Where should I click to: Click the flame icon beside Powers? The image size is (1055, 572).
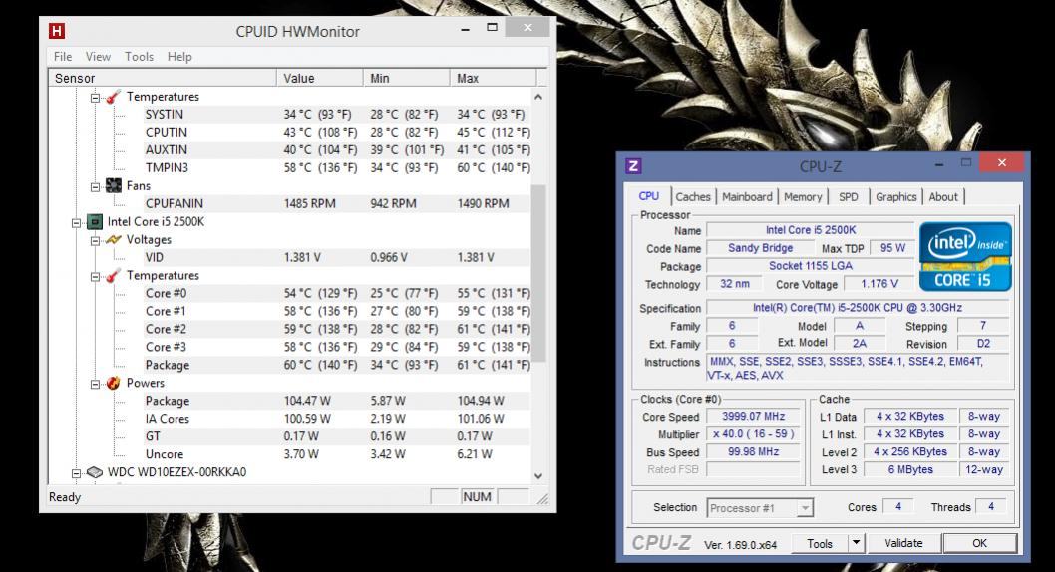coord(113,383)
